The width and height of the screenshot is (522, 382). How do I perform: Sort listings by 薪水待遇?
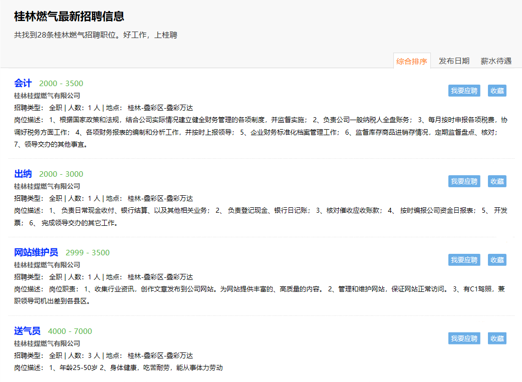pos(496,61)
